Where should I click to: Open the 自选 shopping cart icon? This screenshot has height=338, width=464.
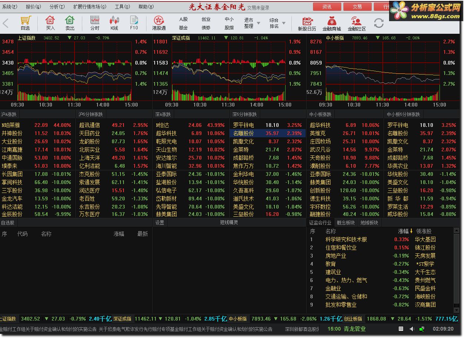tap(25, 23)
